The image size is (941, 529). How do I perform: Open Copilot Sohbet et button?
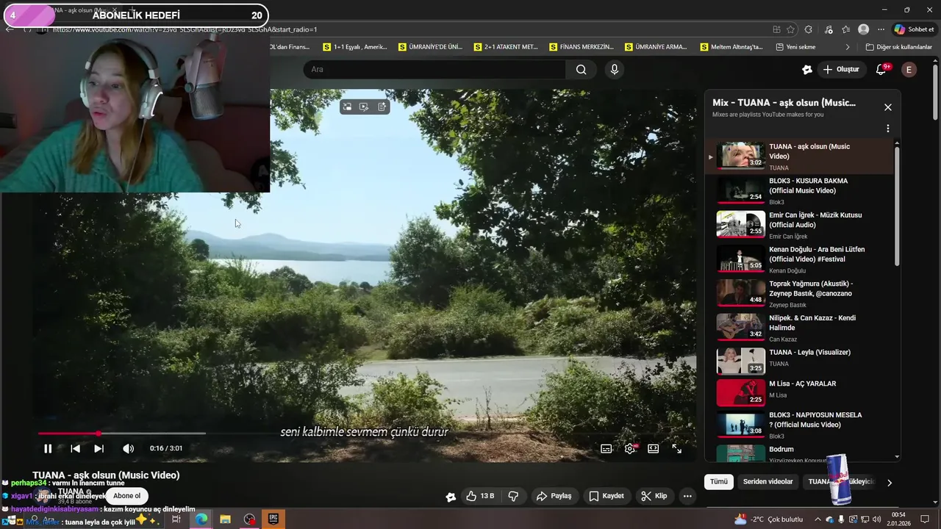pos(914,29)
